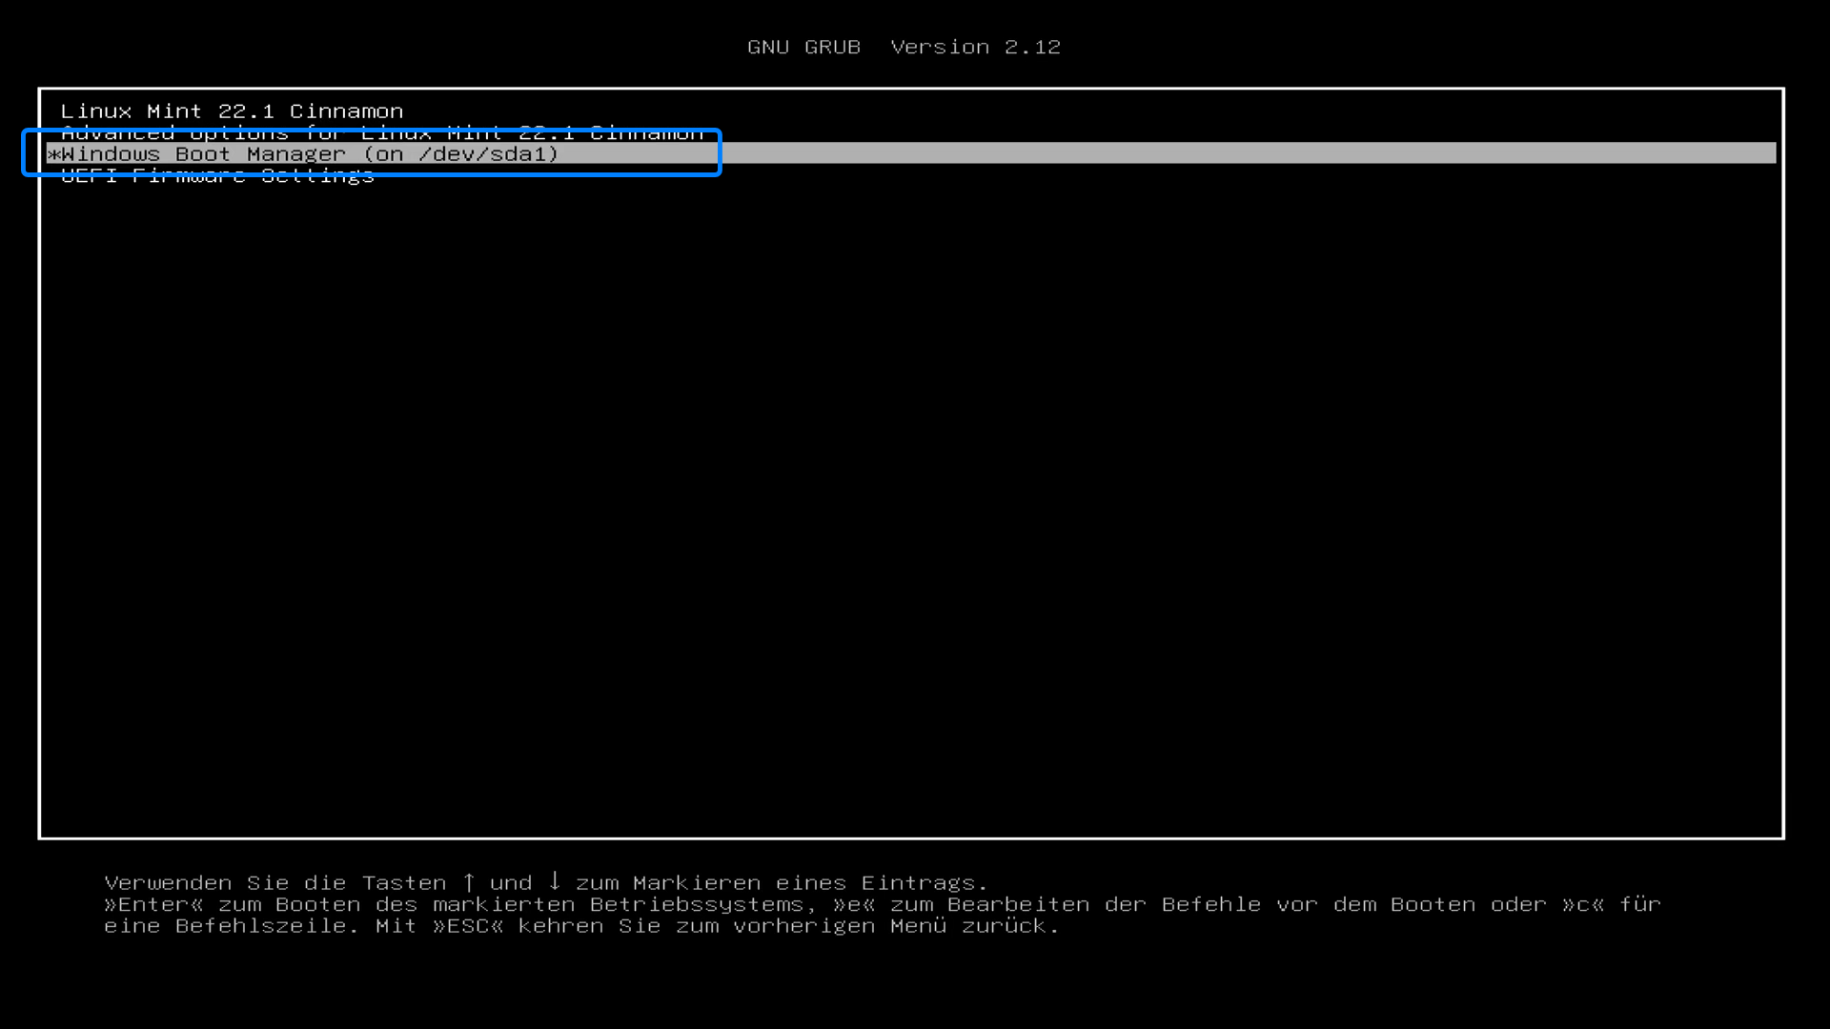The width and height of the screenshot is (1830, 1029).
Task: Select the UEFI Firmware Settings entry
Action: coord(217,176)
